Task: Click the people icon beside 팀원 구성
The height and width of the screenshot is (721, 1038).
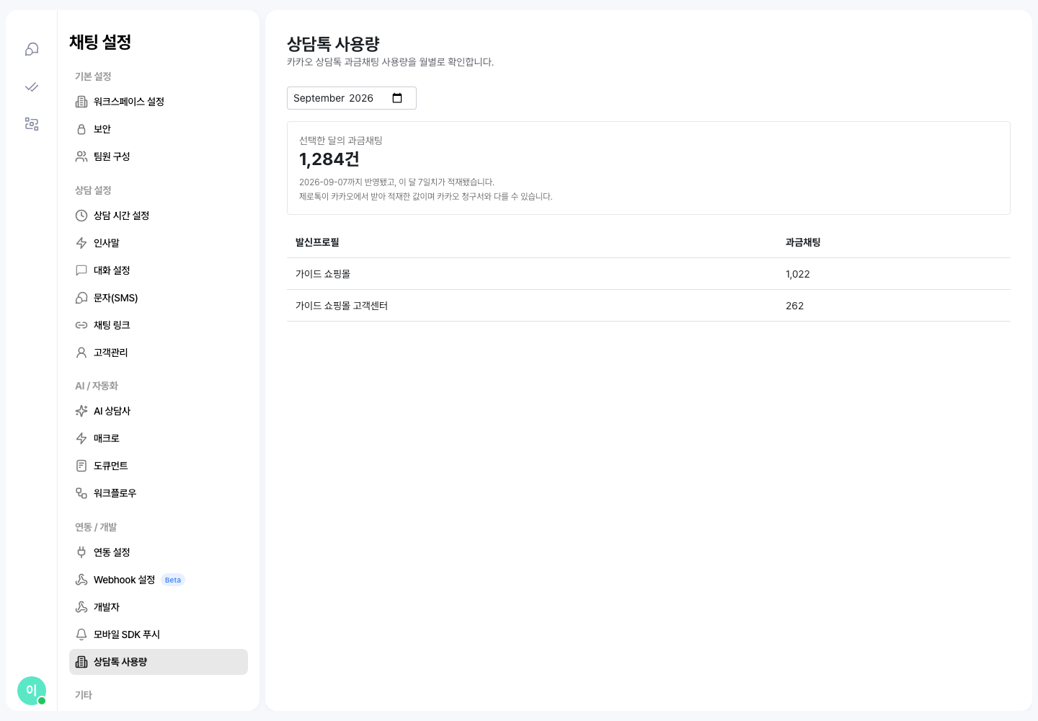Action: (x=81, y=156)
